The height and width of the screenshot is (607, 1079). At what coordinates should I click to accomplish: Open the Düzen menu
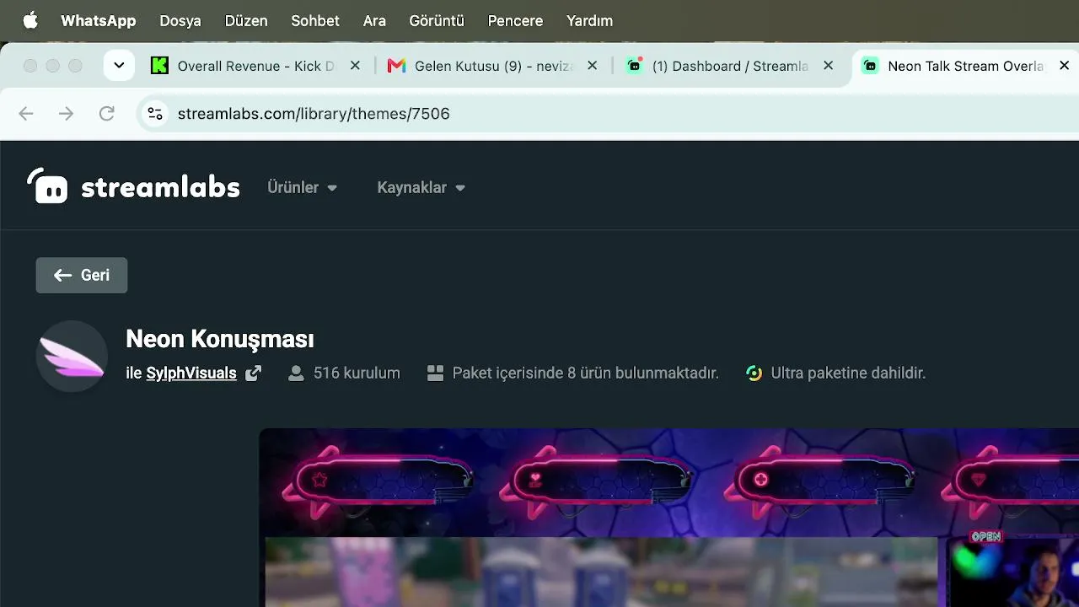tap(246, 21)
